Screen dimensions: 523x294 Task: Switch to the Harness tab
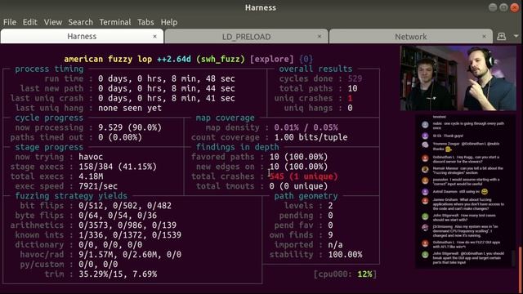pyautogui.click(x=82, y=36)
